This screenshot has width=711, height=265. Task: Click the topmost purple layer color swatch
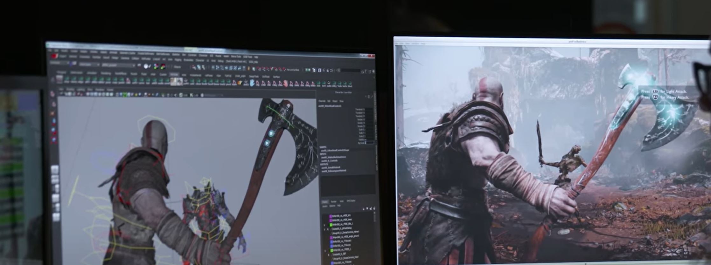coord(331,216)
